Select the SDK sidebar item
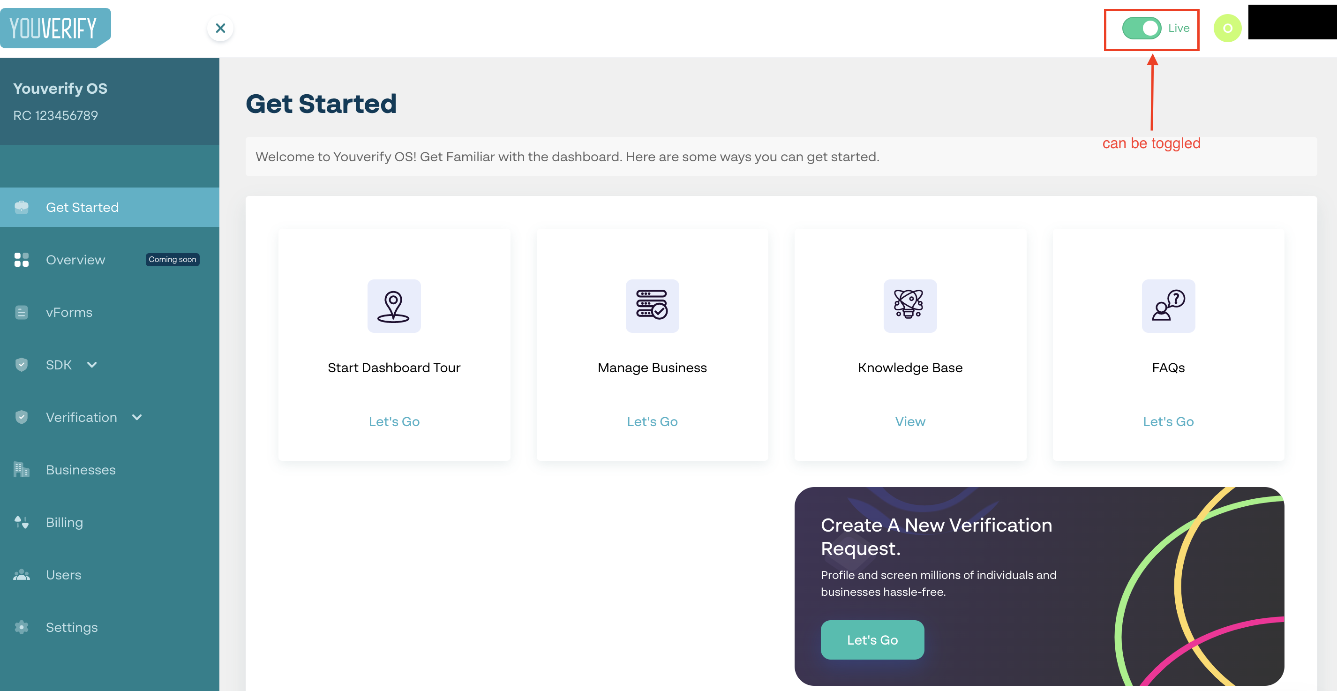Image resolution: width=1337 pixels, height=691 pixels. click(x=59, y=364)
